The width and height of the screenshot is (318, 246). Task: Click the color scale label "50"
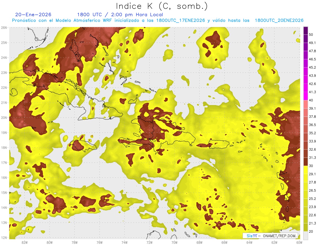pyautogui.click(x=311, y=35)
